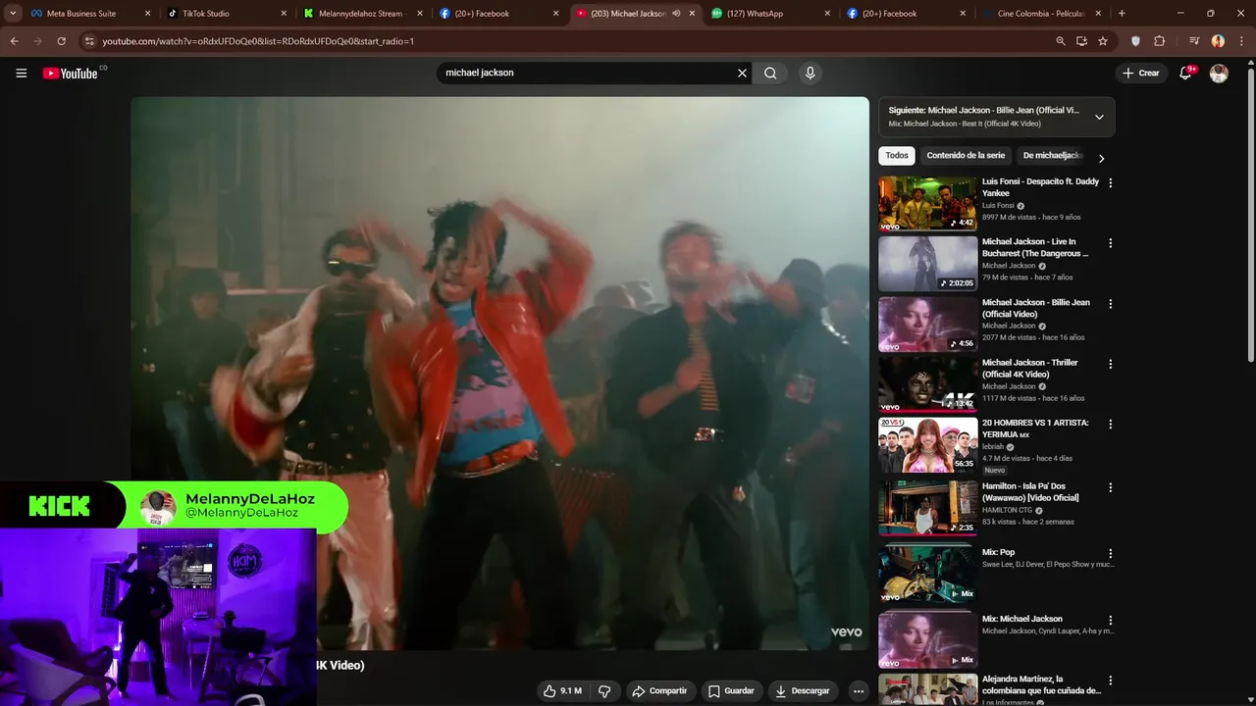Click the Compartir button

pos(659,691)
